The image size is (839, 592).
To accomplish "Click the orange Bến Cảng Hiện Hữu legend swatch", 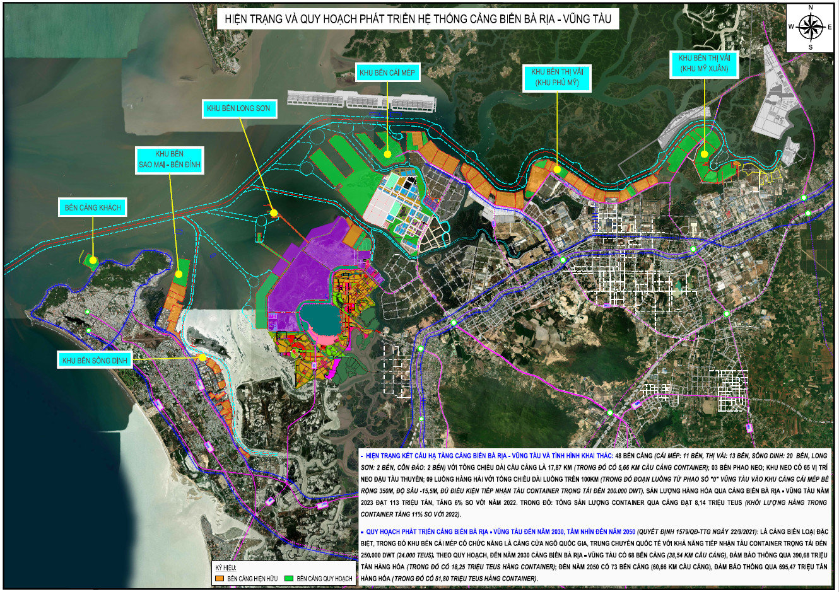I will [x=220, y=578].
